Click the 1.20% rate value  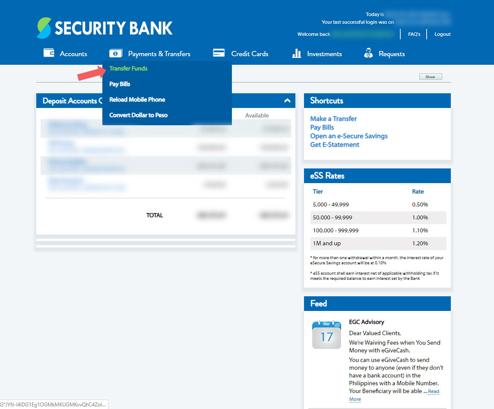coord(420,243)
